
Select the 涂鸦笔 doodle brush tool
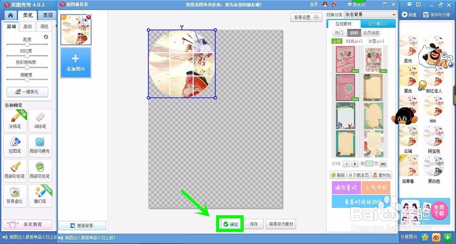[15, 121]
